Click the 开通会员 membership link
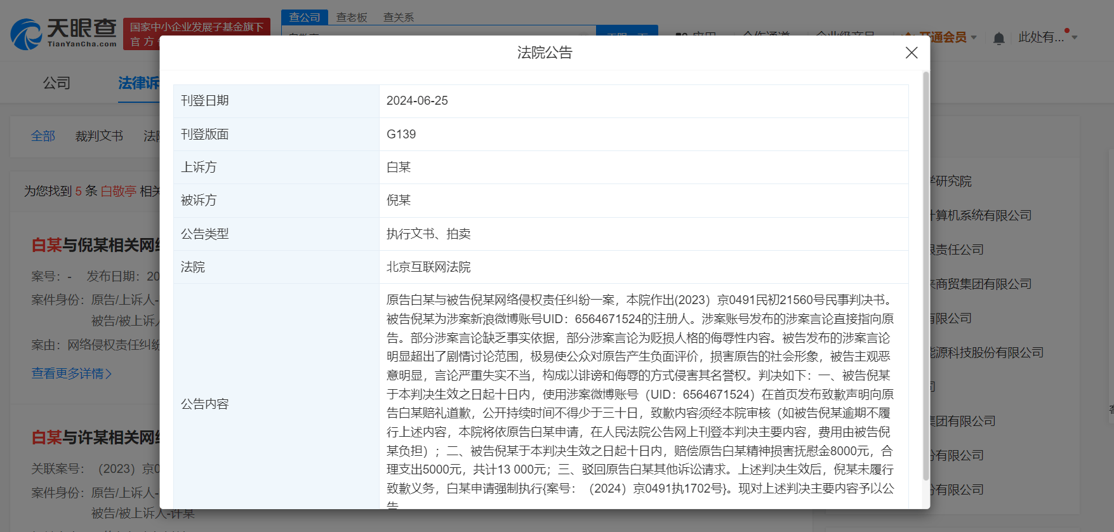 click(x=943, y=37)
